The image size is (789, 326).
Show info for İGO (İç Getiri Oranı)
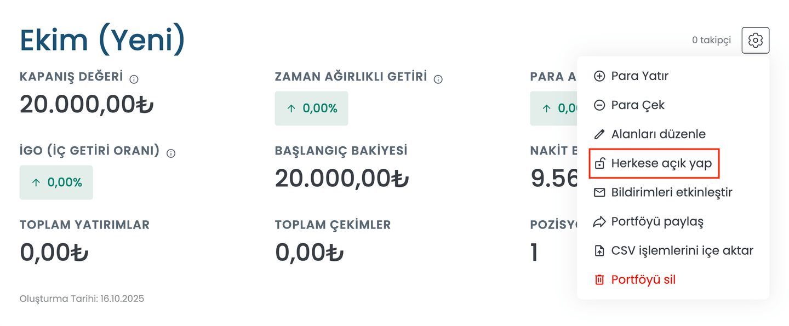point(171,153)
